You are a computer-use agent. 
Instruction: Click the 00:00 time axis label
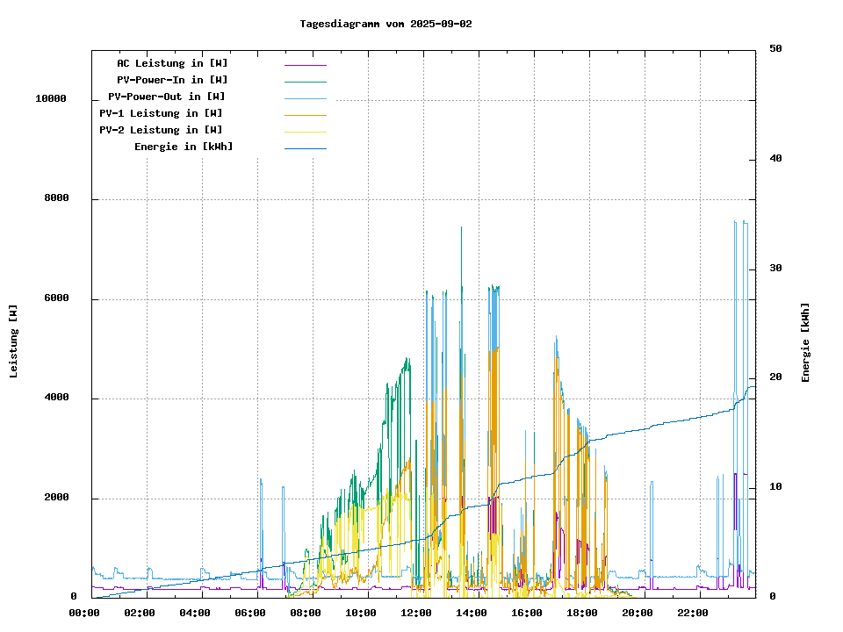pos(84,613)
